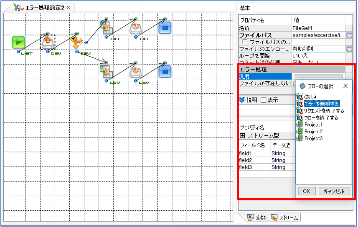Expand the ファイルパスの... property row
This screenshot has height=227, width=358.
(245, 42)
